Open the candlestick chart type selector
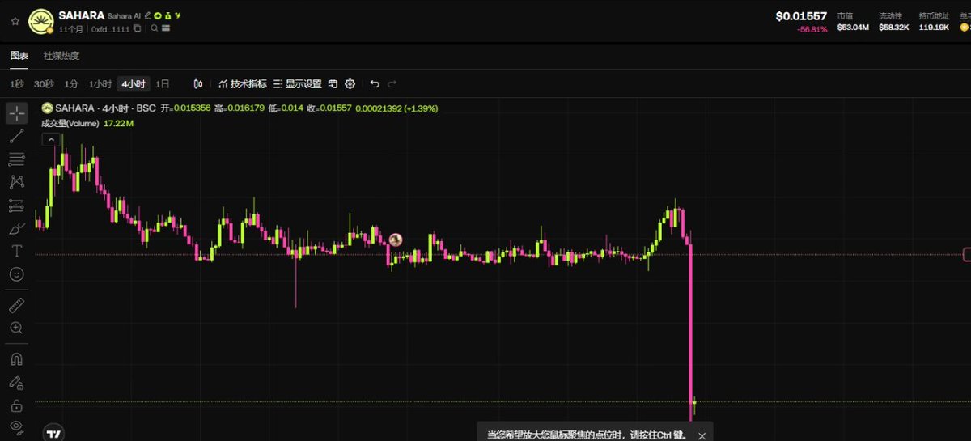 pos(198,83)
